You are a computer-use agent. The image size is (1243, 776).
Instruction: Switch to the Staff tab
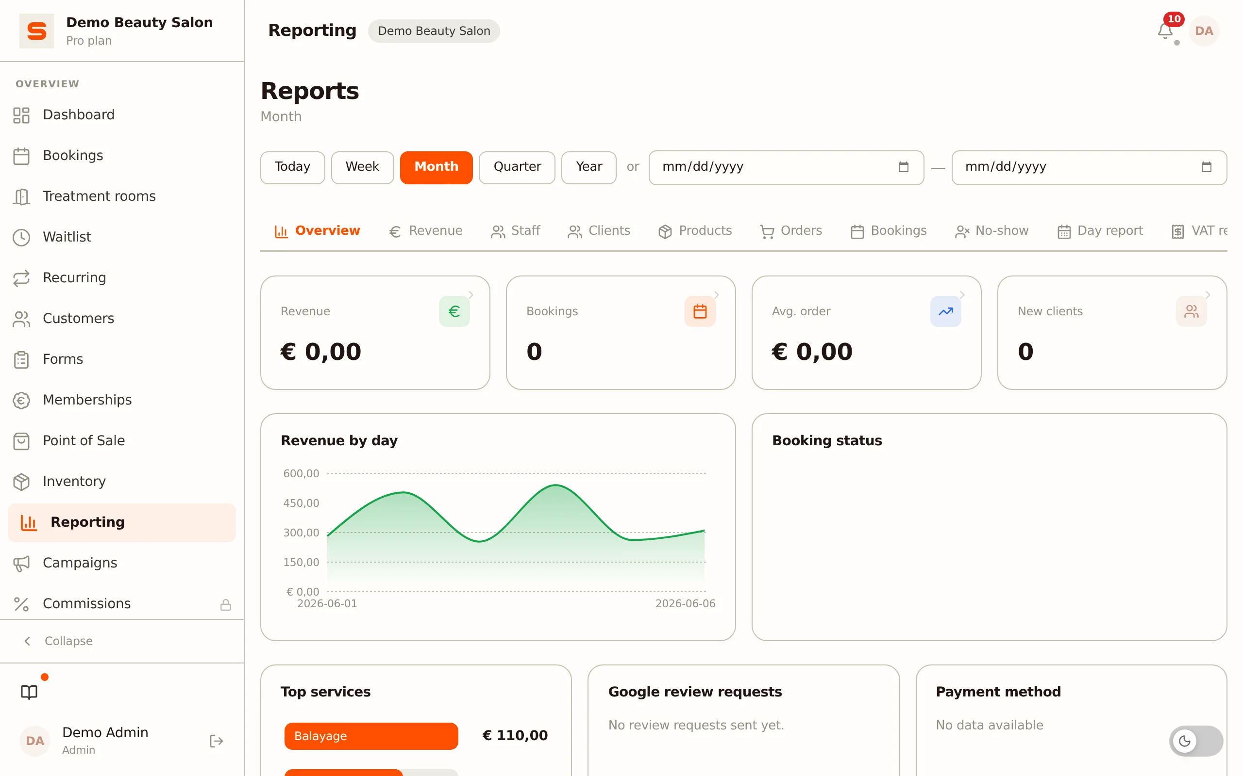click(515, 231)
